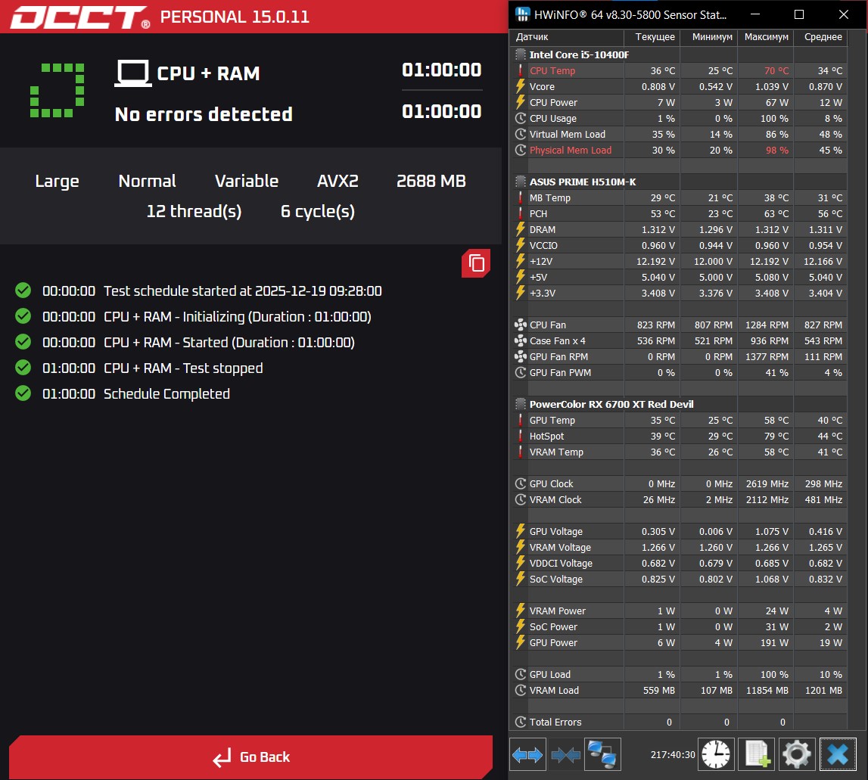Select the red Physical Mem Load label
Screen dimensions: 868x780
(x=570, y=150)
